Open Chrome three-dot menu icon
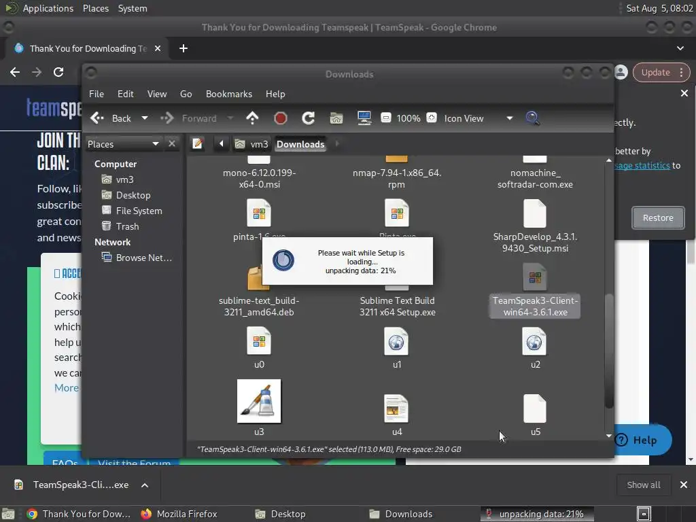This screenshot has height=522, width=696. coord(681,72)
